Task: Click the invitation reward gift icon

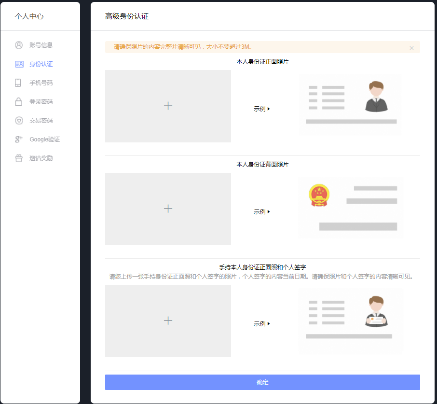Action: [x=19, y=158]
